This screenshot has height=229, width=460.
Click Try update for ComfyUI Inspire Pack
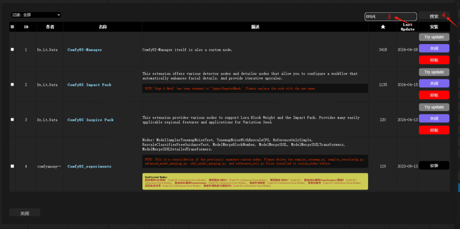(x=434, y=107)
